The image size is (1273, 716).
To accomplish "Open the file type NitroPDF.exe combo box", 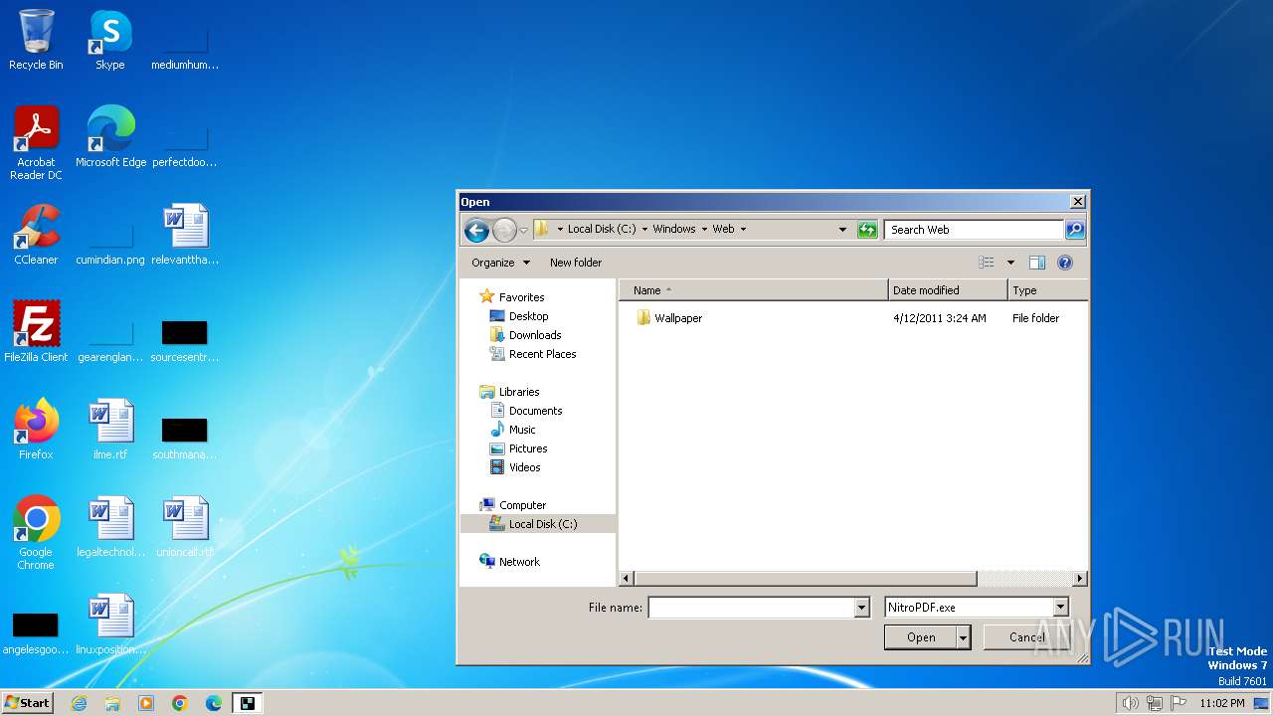I will pyautogui.click(x=977, y=607).
